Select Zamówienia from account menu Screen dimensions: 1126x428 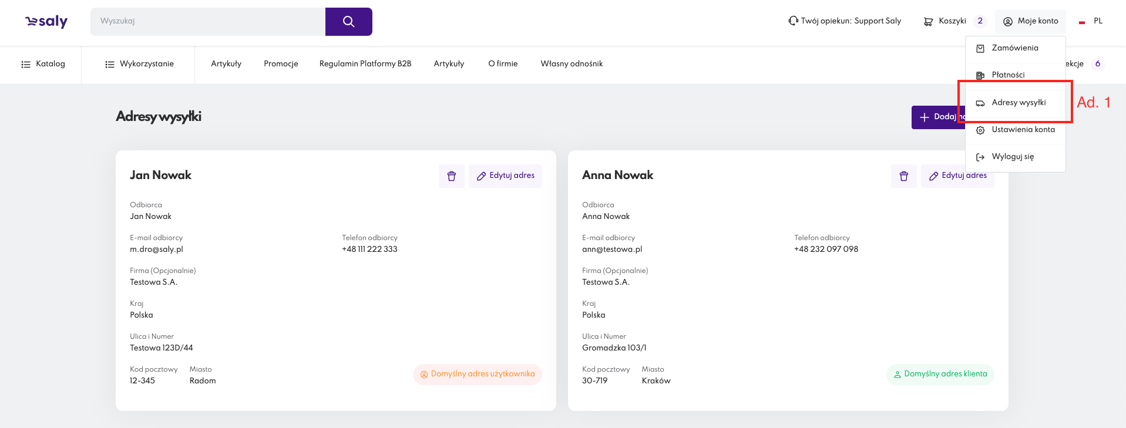pyautogui.click(x=1014, y=48)
